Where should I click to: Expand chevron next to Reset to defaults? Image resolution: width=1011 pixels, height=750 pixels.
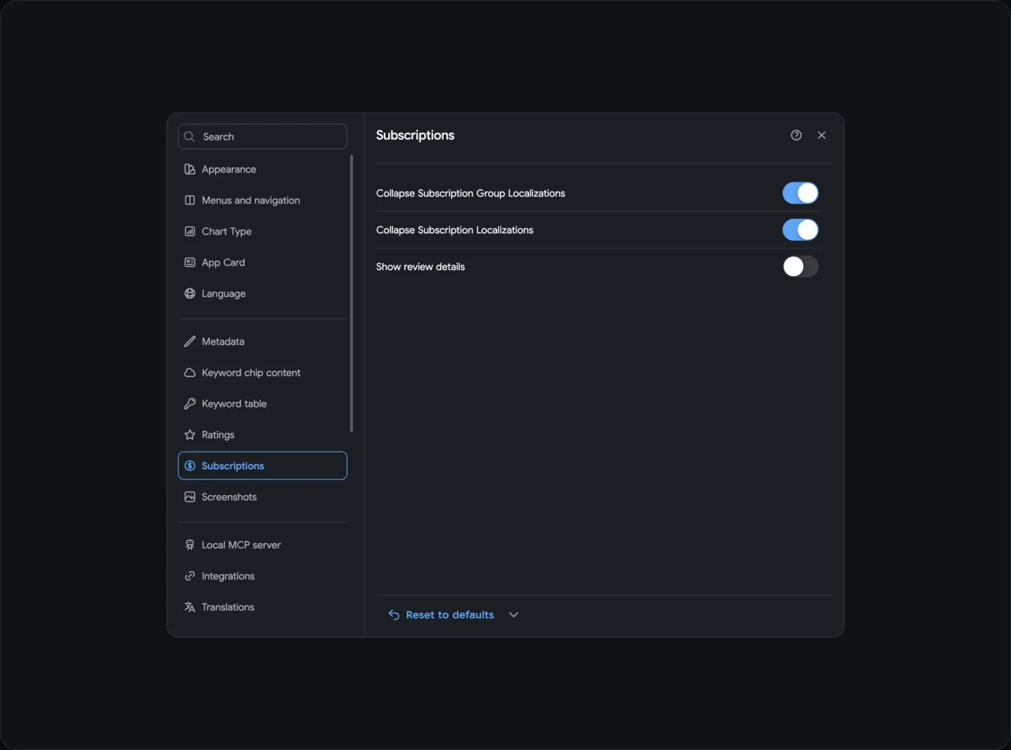point(513,614)
